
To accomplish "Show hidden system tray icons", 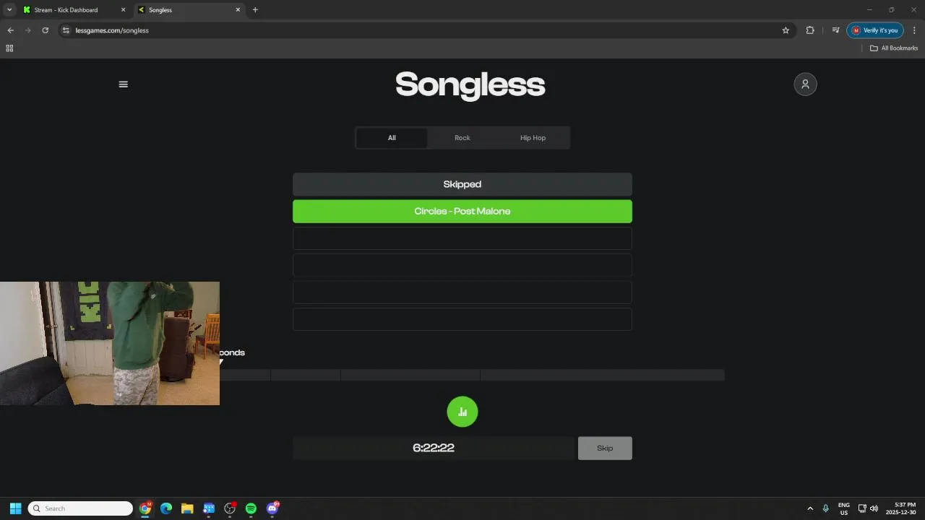I will 809,508.
